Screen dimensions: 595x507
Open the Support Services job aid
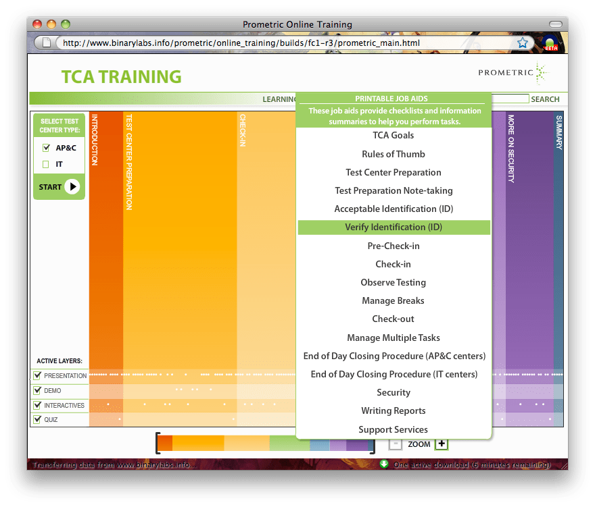[x=394, y=429]
